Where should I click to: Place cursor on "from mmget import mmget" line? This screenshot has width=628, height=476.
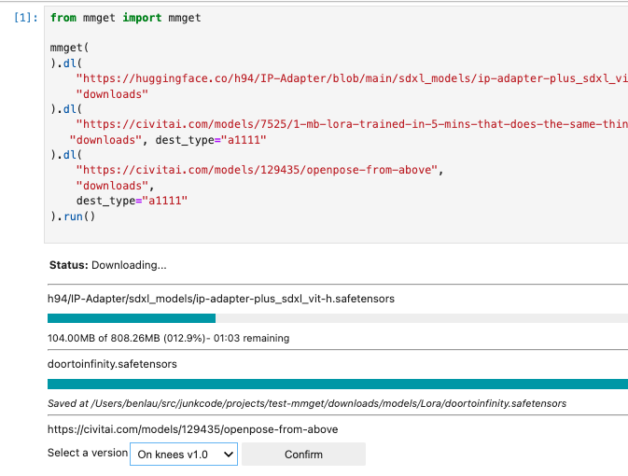point(126,18)
